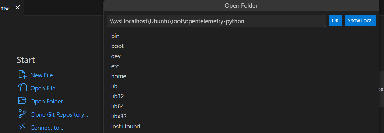The height and width of the screenshot is (133, 384).
Task: Select the etc folder entry
Action: click(x=241, y=66)
